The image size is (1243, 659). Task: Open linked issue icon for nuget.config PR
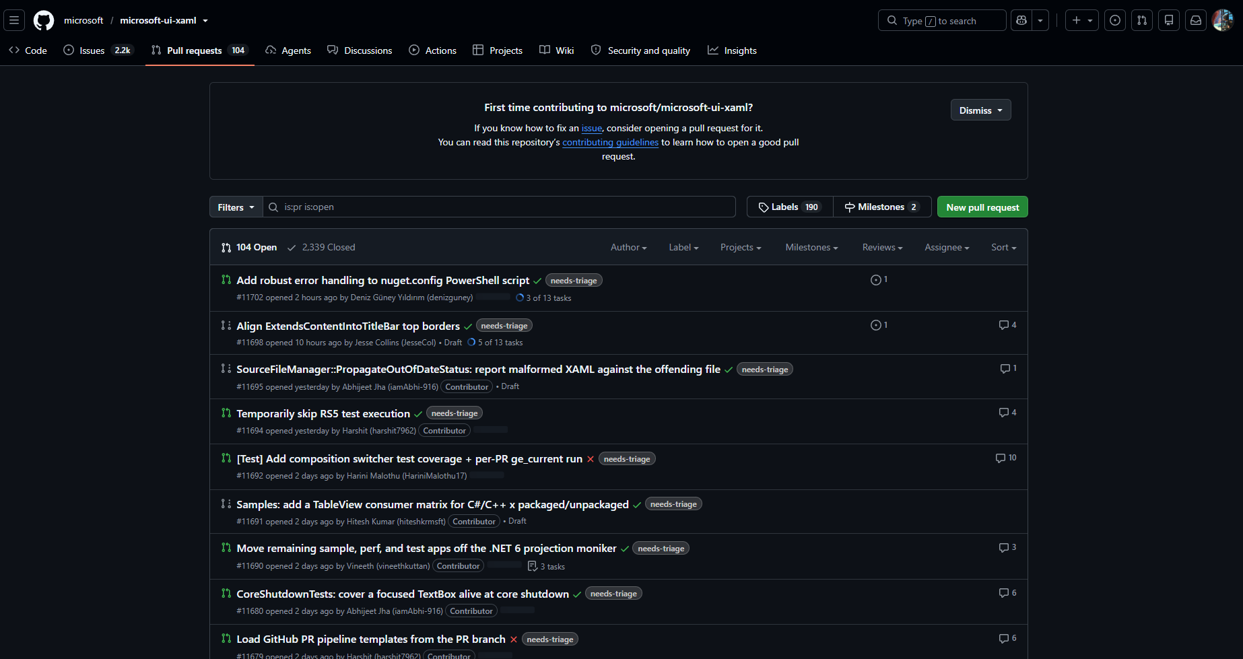(x=879, y=279)
